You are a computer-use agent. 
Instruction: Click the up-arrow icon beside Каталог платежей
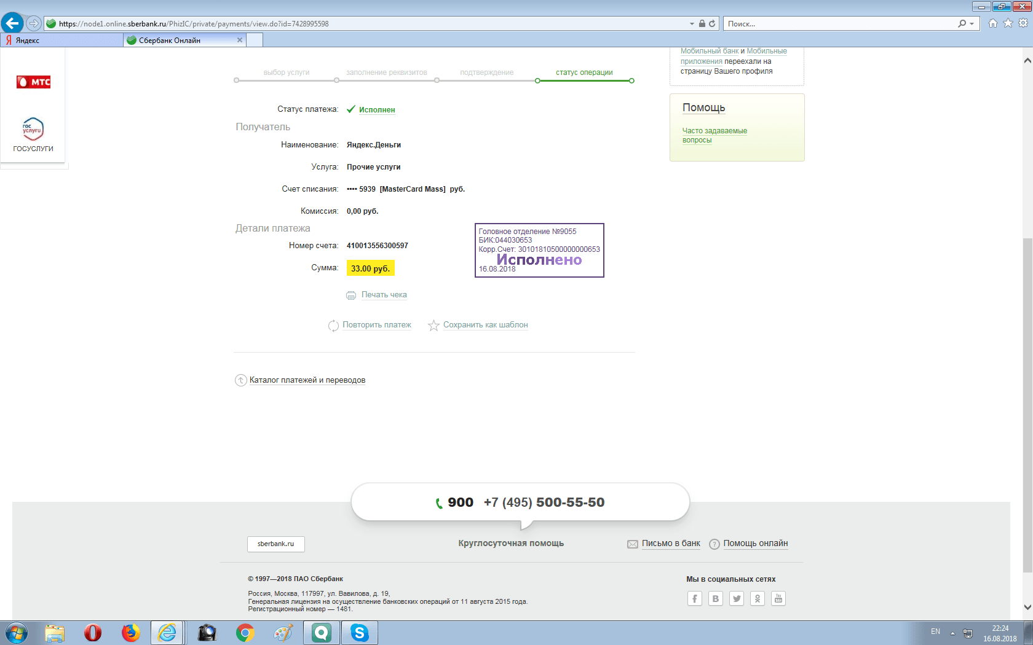pyautogui.click(x=241, y=380)
